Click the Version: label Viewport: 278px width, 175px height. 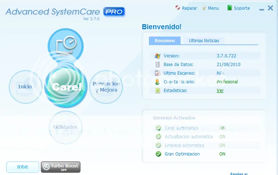click(171, 56)
